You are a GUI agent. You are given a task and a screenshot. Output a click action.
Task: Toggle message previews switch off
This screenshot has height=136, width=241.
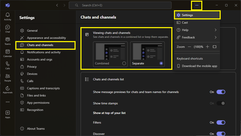[221, 92]
